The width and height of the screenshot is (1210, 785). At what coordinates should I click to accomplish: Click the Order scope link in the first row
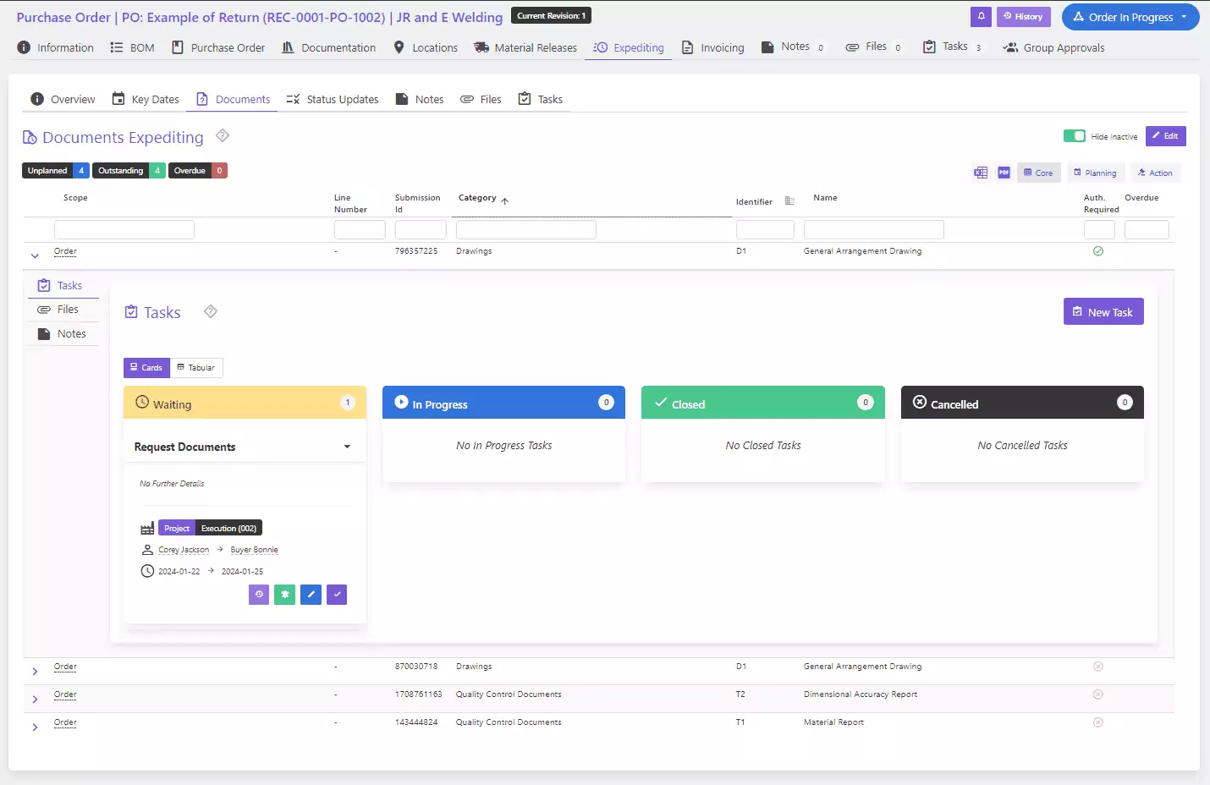(65, 251)
